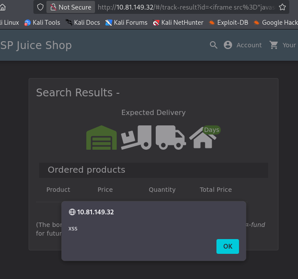The width and height of the screenshot is (298, 279).
Task: Click the delivery truck icon
Action: coord(170,138)
